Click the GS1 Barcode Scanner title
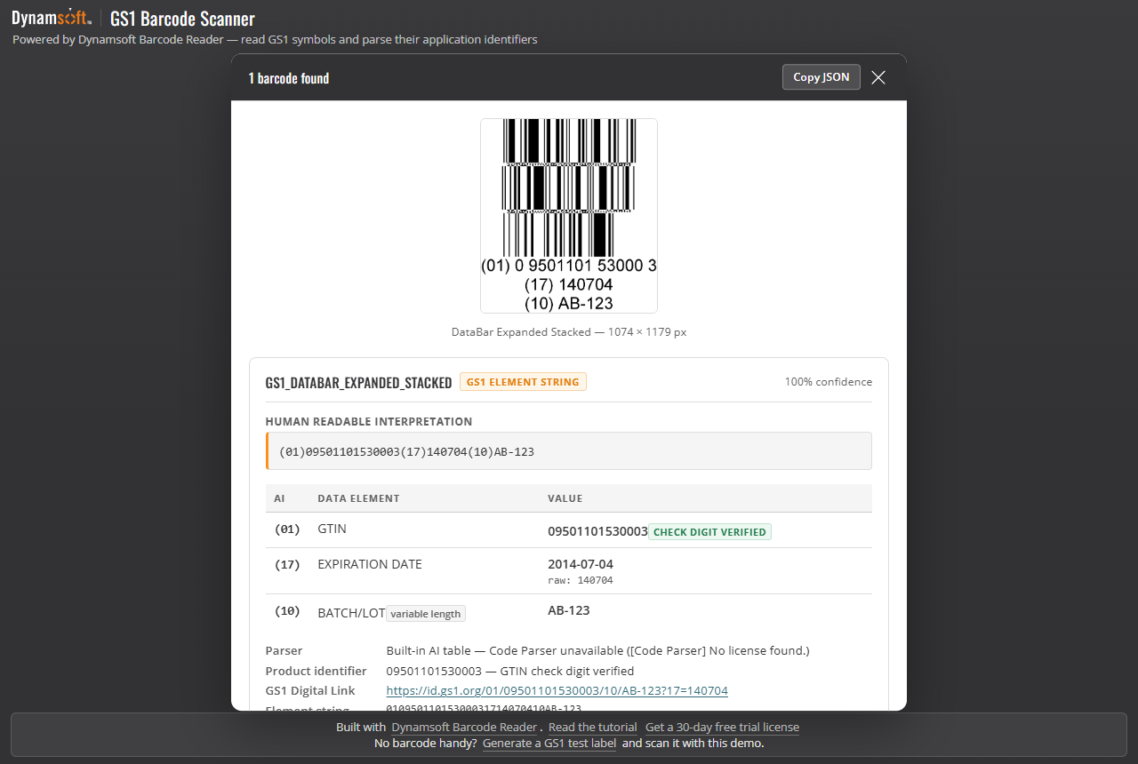 tap(182, 19)
